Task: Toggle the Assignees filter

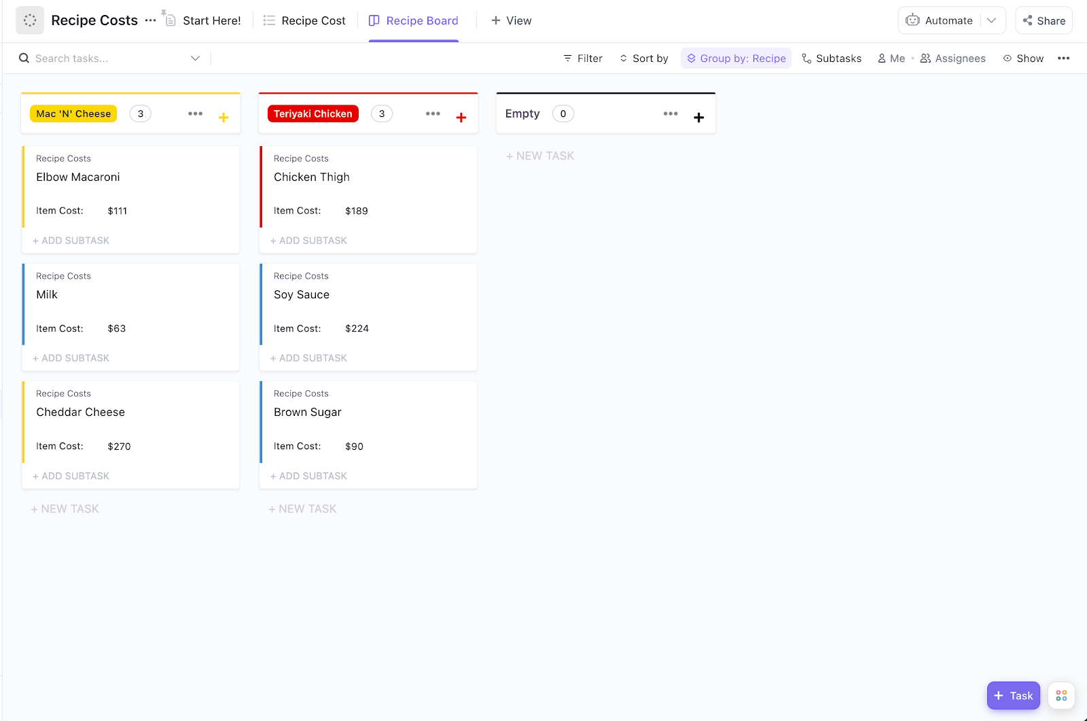Action: 952,58
